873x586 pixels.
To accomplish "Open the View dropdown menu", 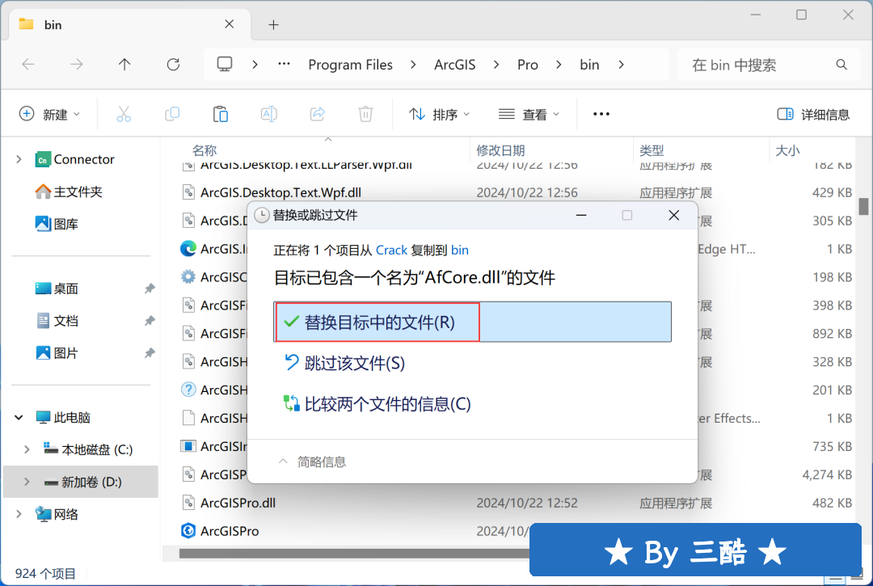I will 529,114.
